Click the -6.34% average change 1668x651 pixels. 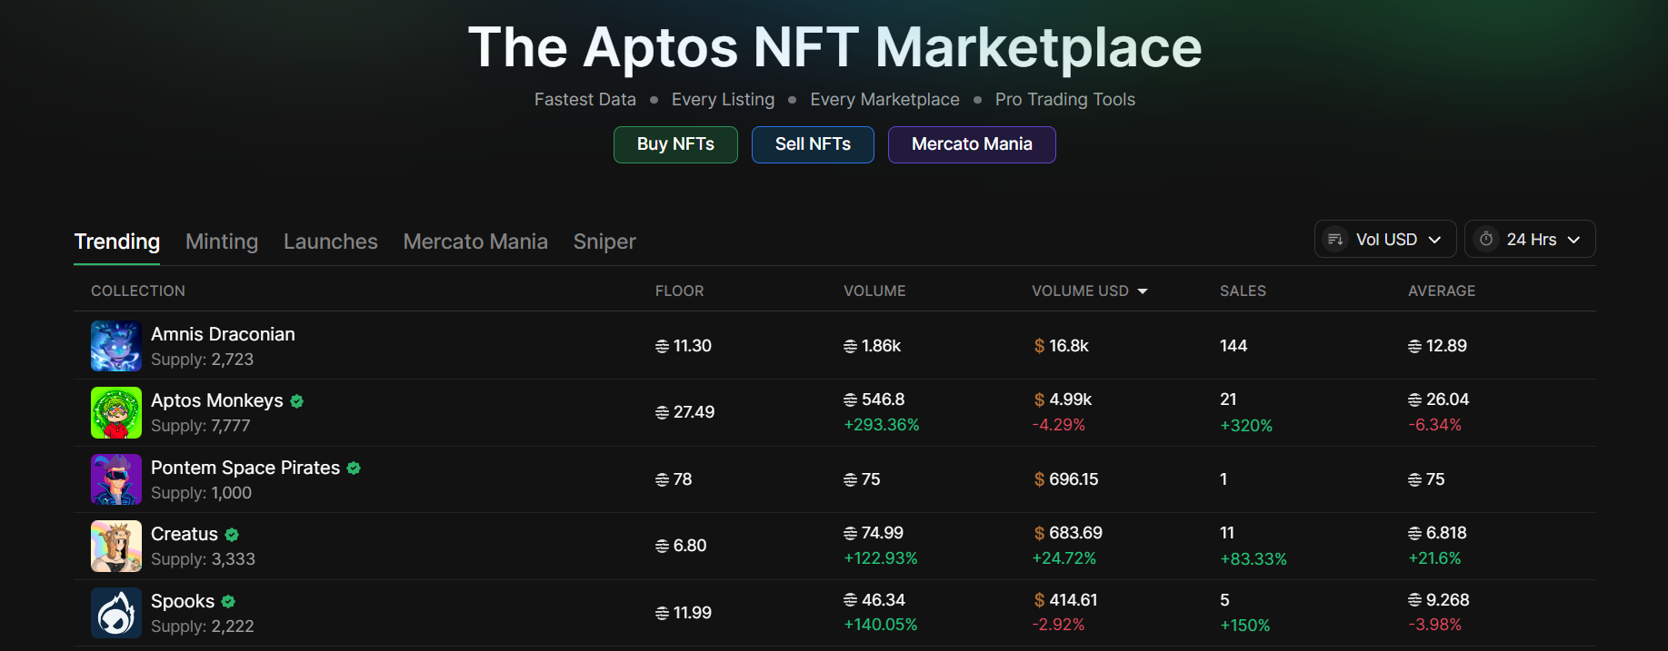click(1434, 425)
